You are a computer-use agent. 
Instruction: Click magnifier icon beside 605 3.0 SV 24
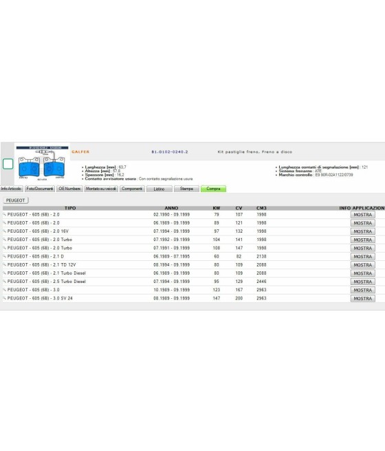[x=4, y=298]
